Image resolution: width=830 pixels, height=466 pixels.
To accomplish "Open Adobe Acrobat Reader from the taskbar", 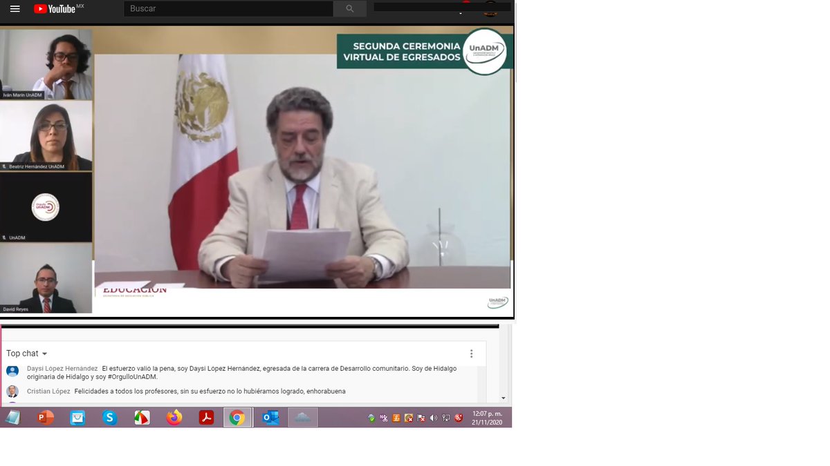I will click(x=206, y=418).
